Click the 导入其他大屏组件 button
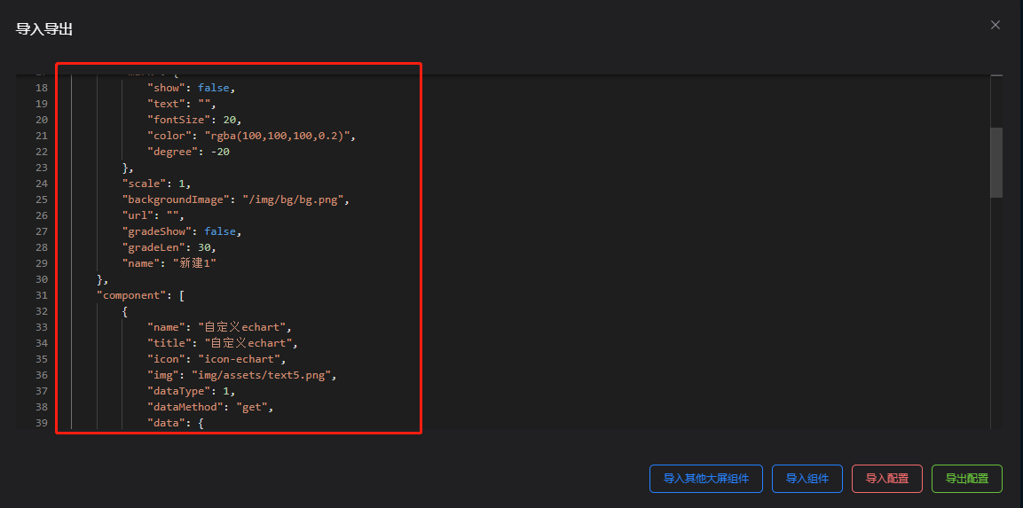Image resolution: width=1023 pixels, height=508 pixels. (x=706, y=479)
